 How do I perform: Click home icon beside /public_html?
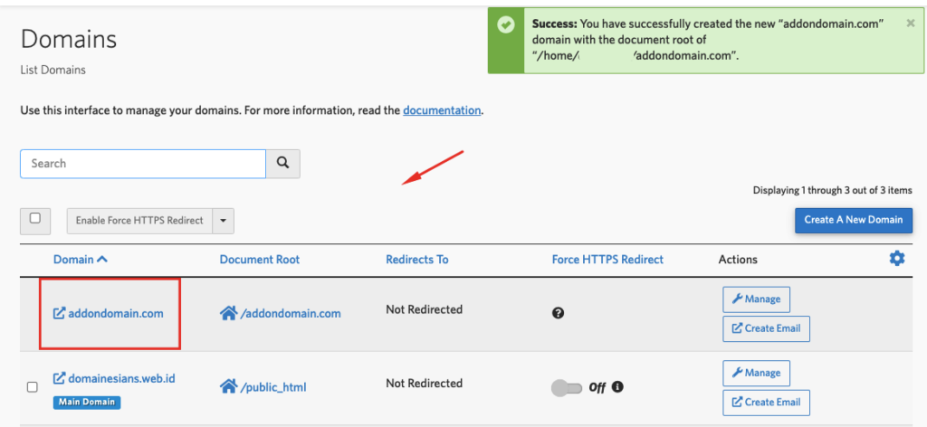click(228, 387)
